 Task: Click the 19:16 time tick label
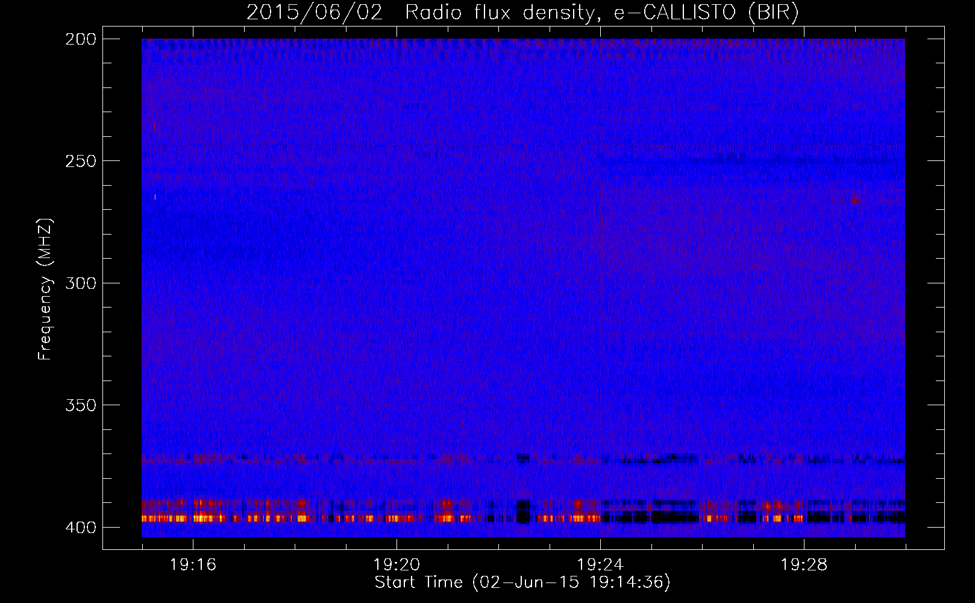[193, 565]
